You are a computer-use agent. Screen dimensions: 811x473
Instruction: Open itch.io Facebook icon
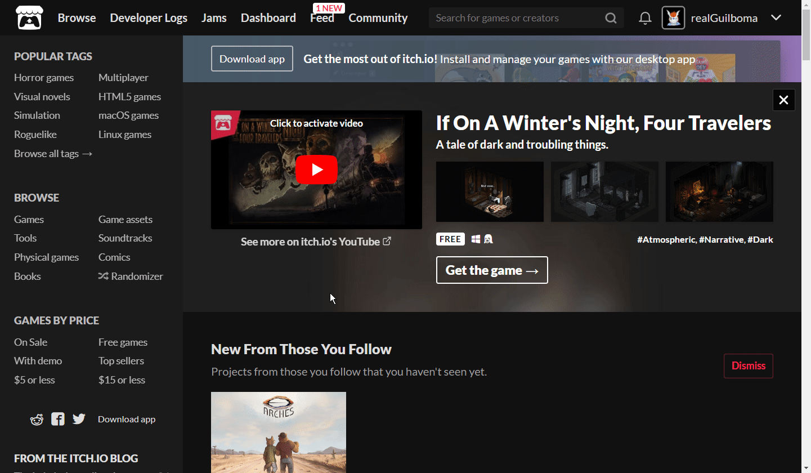[x=58, y=419]
